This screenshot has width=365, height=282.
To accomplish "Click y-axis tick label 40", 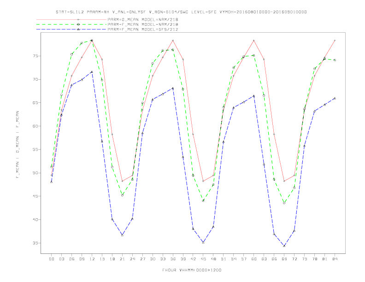I will click(35, 220).
